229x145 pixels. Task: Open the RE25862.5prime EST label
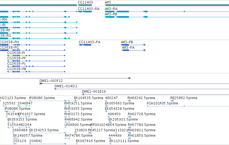184,98
